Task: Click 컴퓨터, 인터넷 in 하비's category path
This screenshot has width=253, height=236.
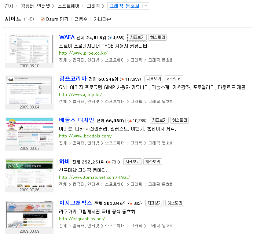Action: [x=86, y=184]
